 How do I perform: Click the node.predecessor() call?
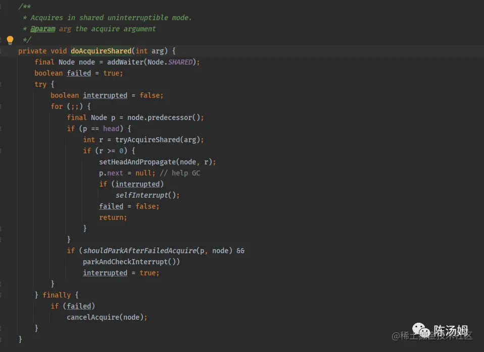coord(165,118)
